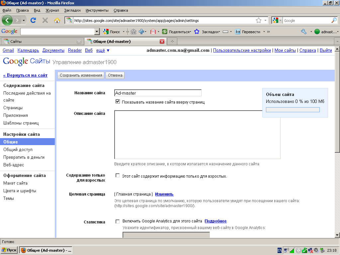Screen dimensions: 340x255
Task: Click the Google Toolbar building icon
Action: (x=133, y=32)
